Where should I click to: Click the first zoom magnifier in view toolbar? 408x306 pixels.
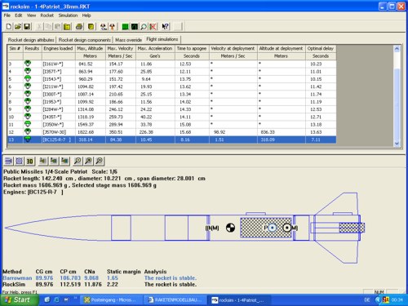coord(78,161)
